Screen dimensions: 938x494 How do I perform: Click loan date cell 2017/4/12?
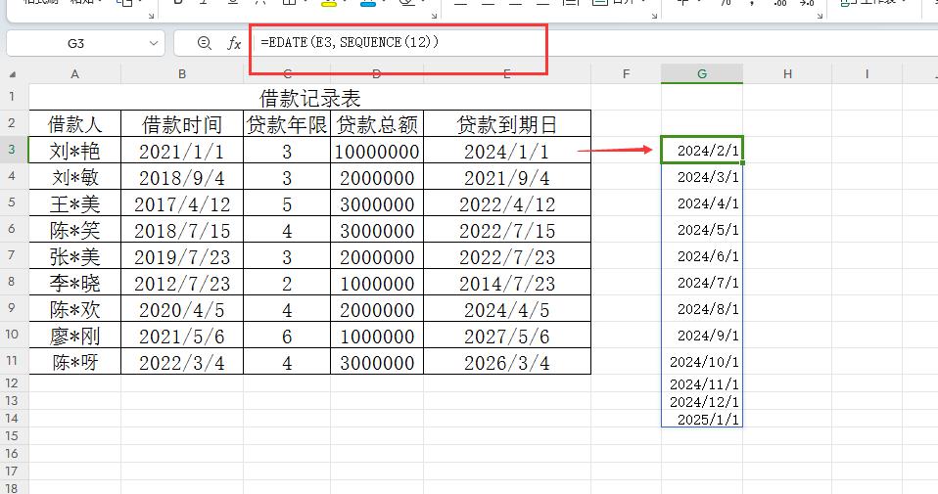coord(182,203)
